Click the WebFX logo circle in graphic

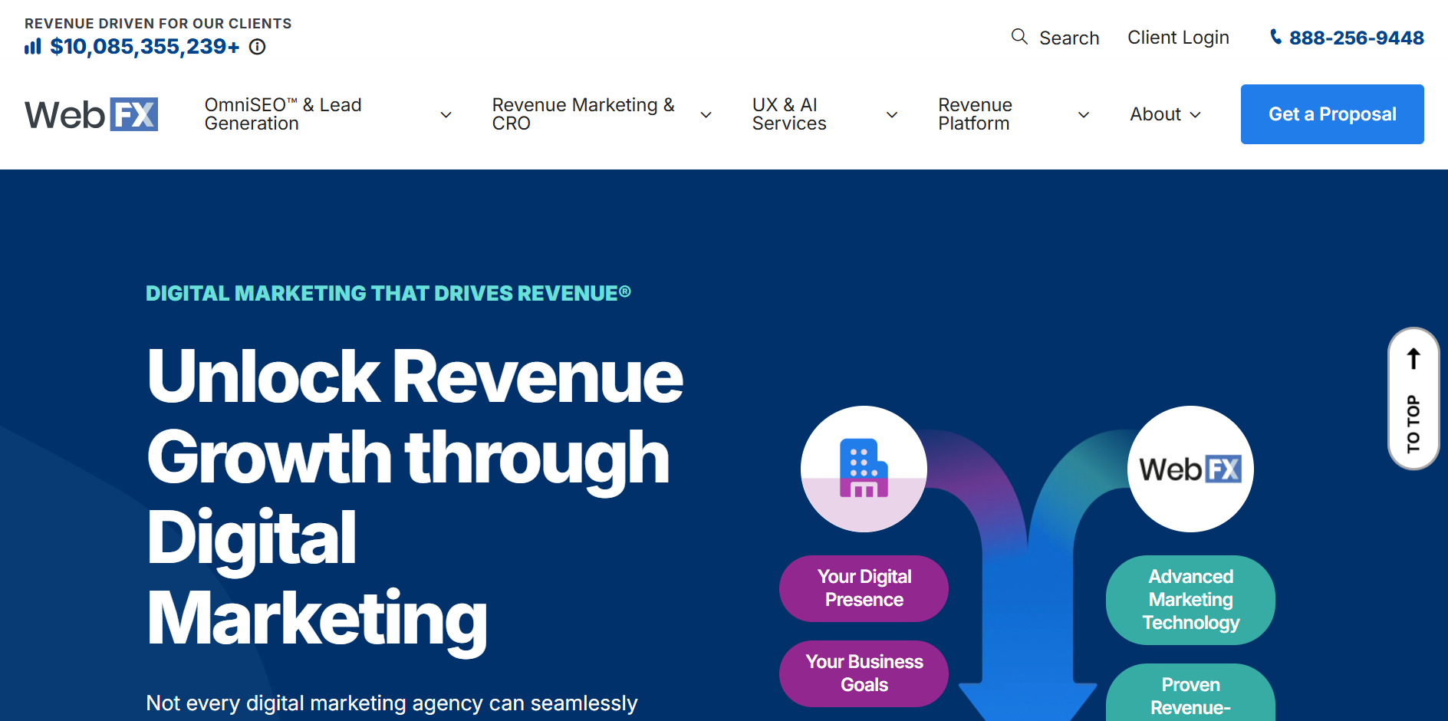click(x=1190, y=469)
